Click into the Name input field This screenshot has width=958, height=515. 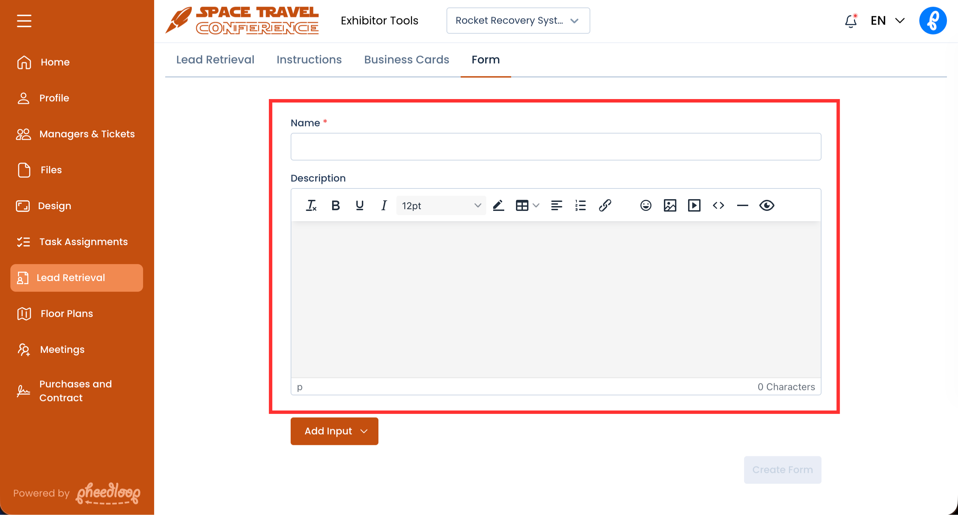(x=556, y=147)
